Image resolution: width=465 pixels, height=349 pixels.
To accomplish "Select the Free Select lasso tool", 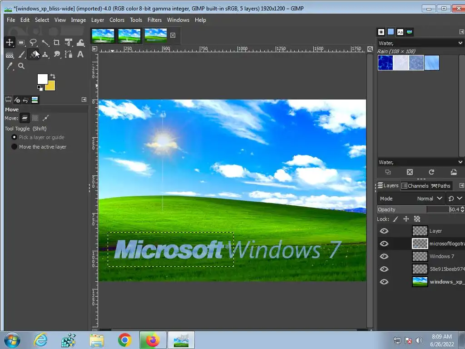I will click(x=33, y=42).
